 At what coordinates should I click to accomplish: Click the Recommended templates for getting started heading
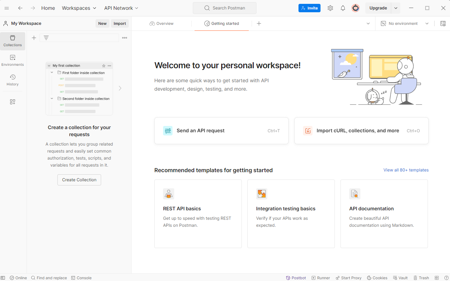click(x=213, y=170)
